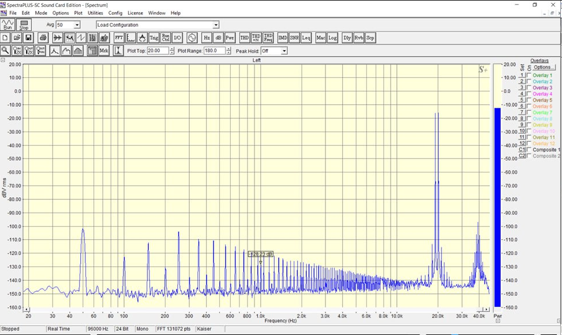Click the frequency axis scroll-right arrow
The width and height of the screenshot is (562, 335).
click(486, 309)
